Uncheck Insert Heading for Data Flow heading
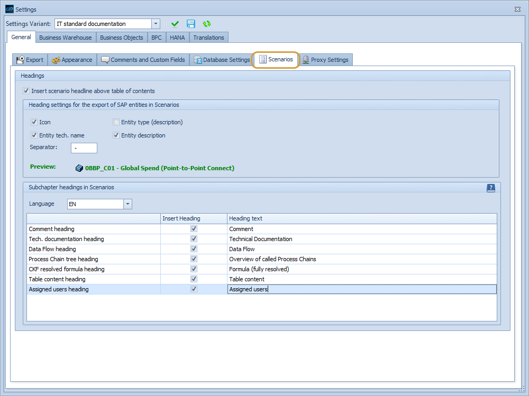 pos(194,248)
